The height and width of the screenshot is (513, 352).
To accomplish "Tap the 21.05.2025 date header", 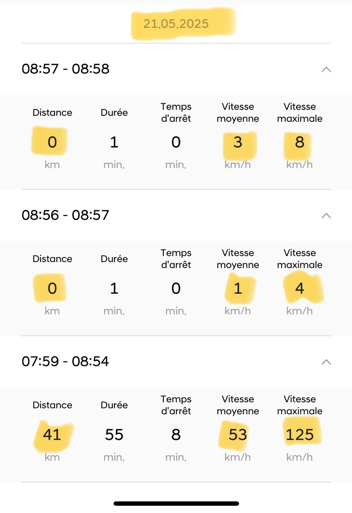I will [176, 24].
